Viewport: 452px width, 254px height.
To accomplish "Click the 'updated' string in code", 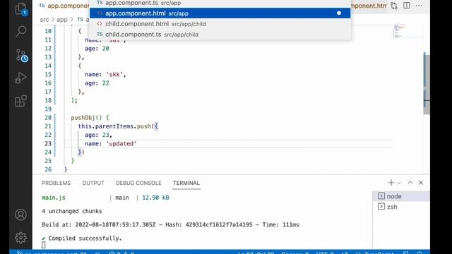I will [x=121, y=144].
